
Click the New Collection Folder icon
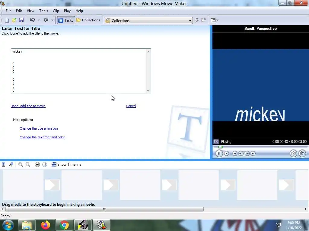tap(204, 20)
